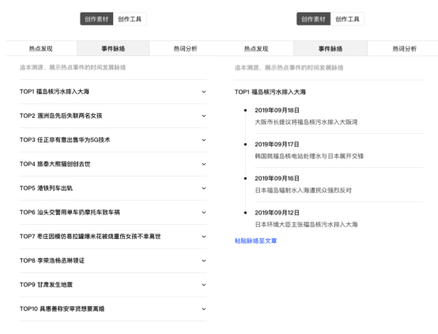Expand TOP10 具惠善安宰贤 chevron

click(204, 309)
